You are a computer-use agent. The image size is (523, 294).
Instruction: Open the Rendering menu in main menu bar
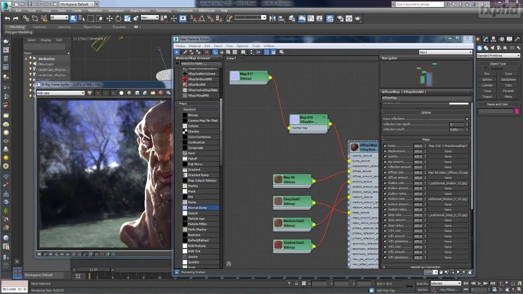click(163, 11)
